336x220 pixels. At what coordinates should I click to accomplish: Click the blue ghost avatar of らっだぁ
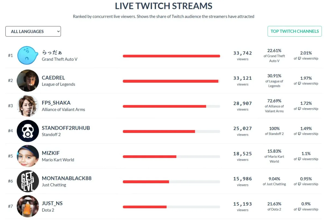[28, 55]
